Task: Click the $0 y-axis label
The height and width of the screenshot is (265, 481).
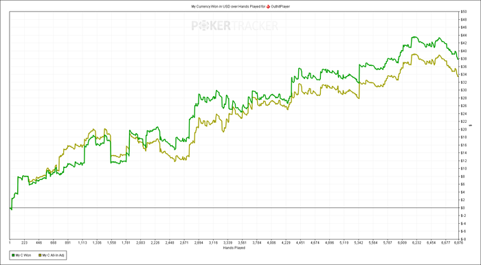Action: click(463, 208)
